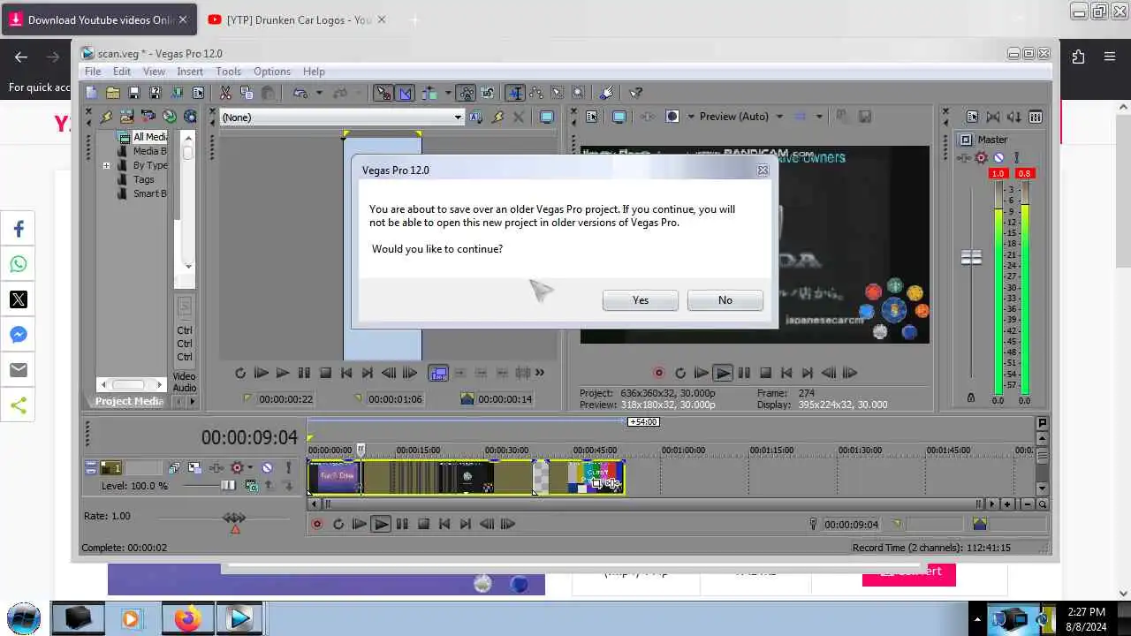1131x636 pixels.
Task: Open Firefox from the Windows taskbar
Action: [x=187, y=618]
